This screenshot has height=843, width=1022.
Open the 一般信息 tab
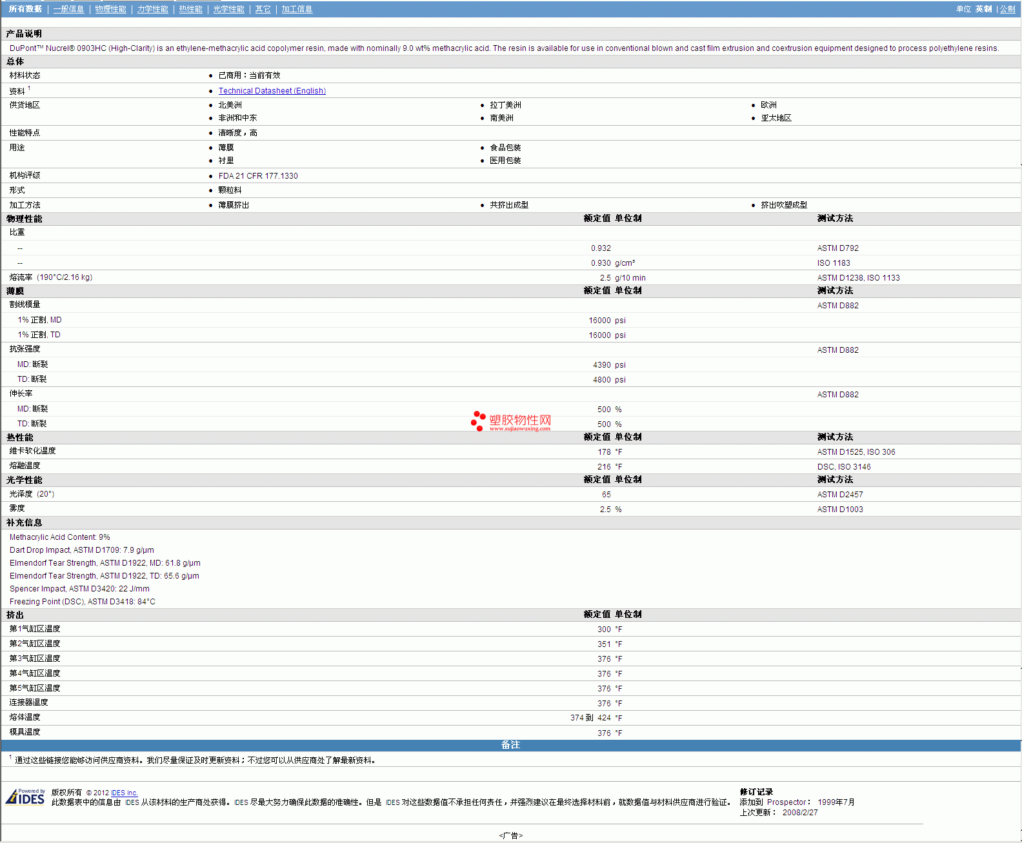point(68,9)
